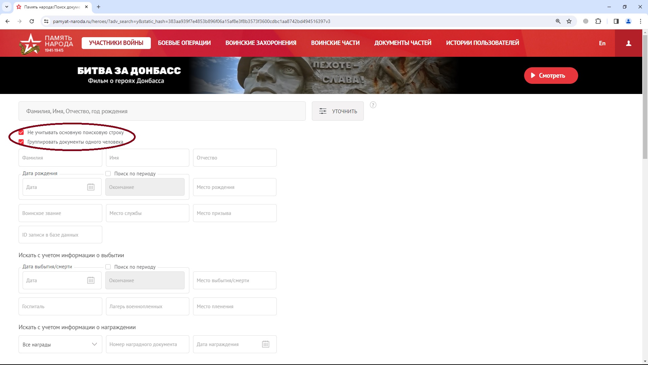Open the browser extensions puzzle icon

[598, 21]
